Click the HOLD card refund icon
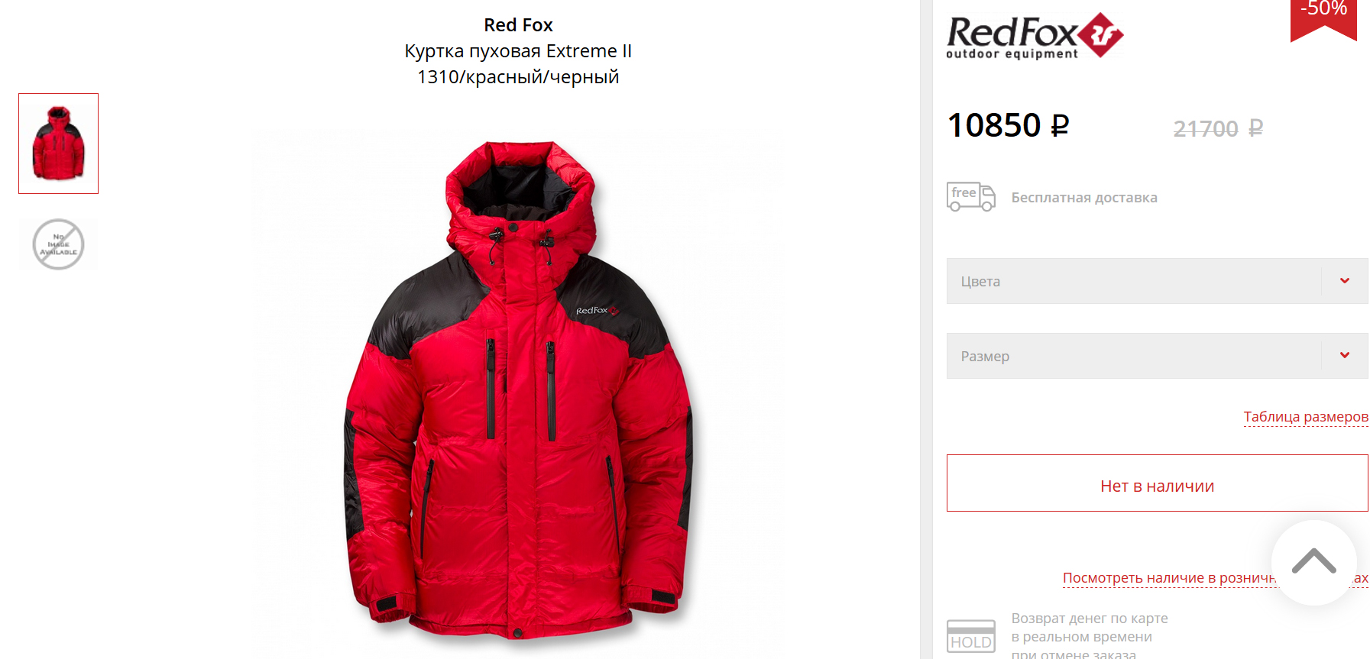The width and height of the screenshot is (1370, 659). [971, 636]
